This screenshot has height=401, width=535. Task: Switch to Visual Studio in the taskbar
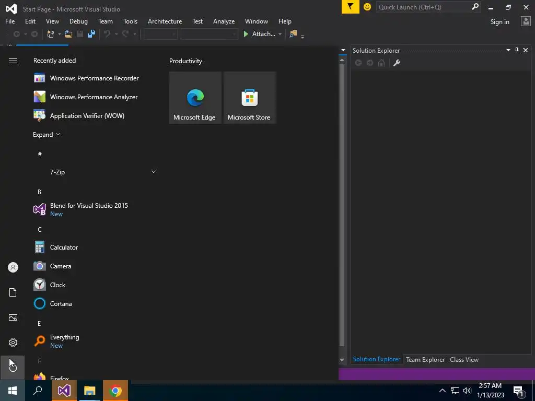(64, 391)
